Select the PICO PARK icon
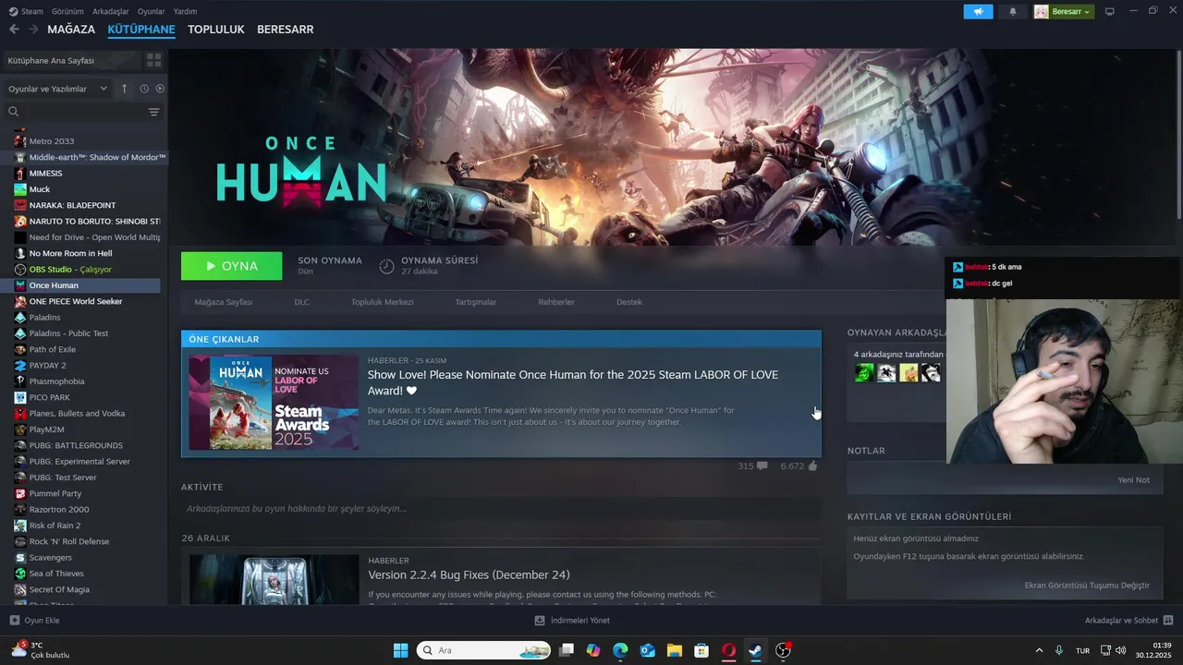The height and width of the screenshot is (665, 1183). [20, 397]
